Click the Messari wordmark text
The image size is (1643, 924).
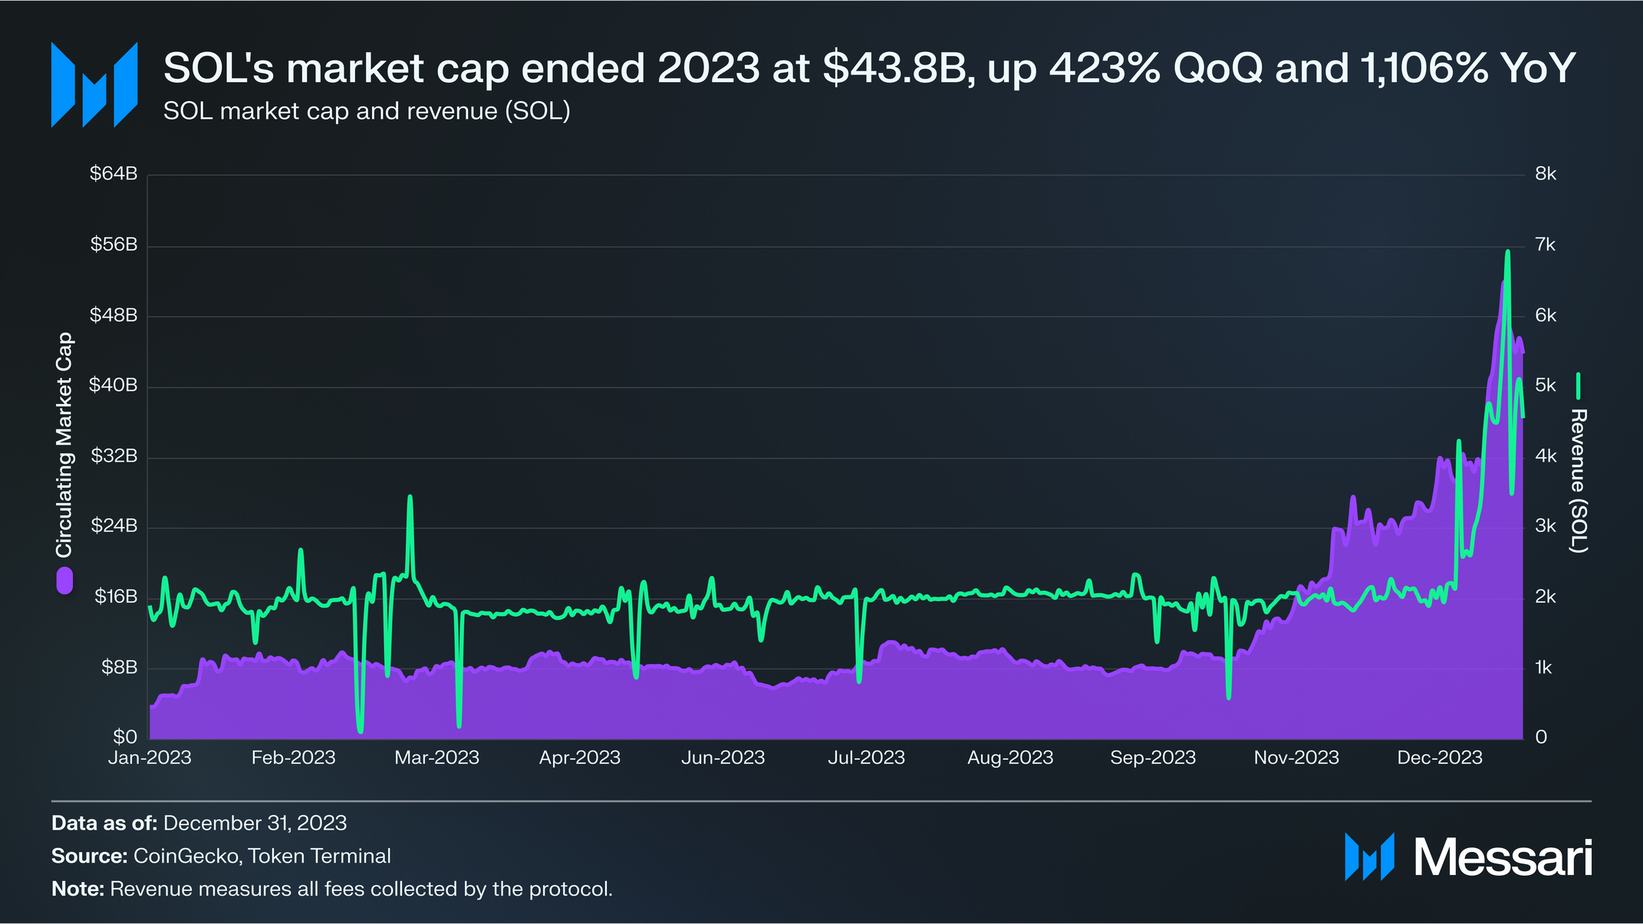1503,857
